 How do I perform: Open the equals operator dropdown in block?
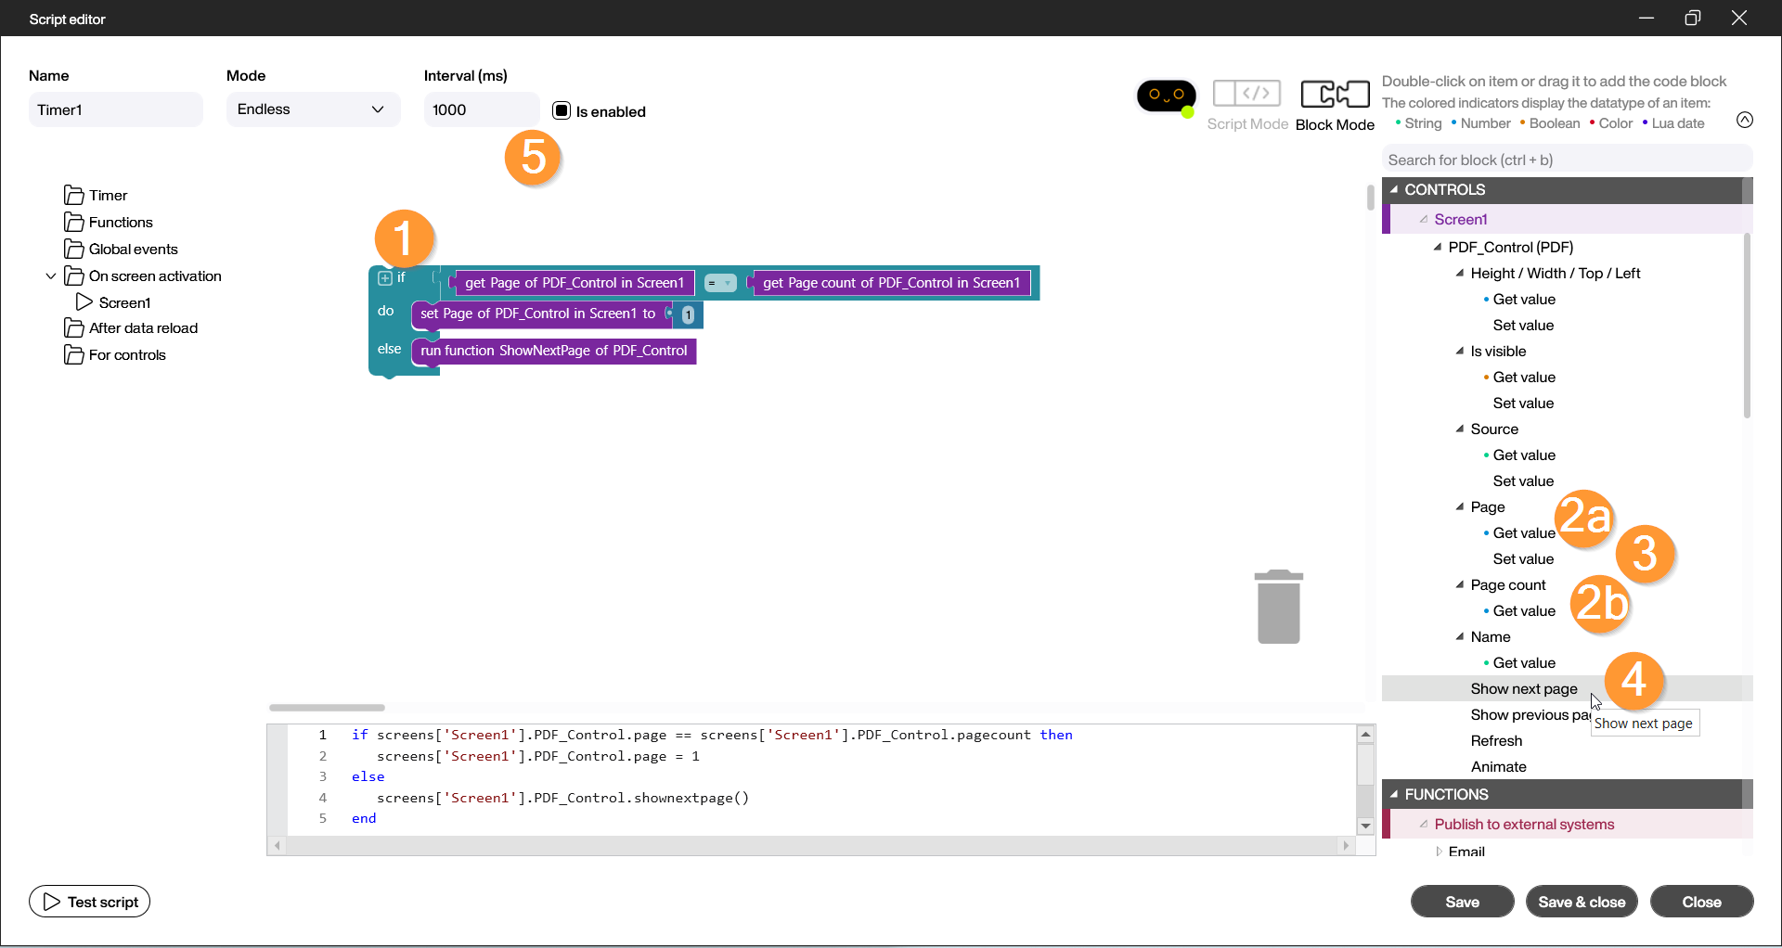point(720,283)
